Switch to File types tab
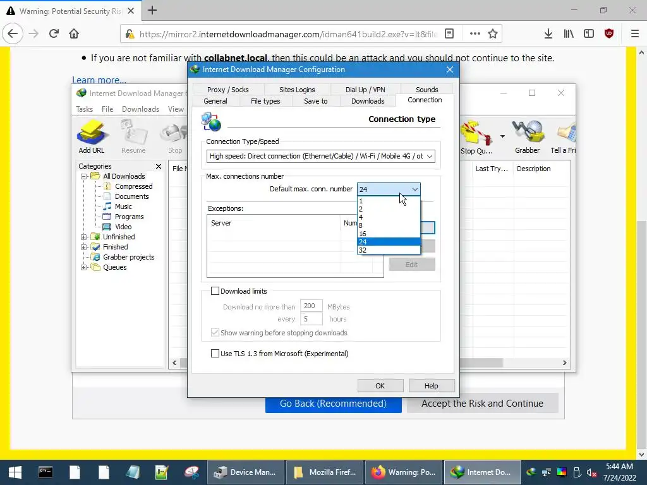Image resolution: width=647 pixels, height=485 pixels. coord(265,101)
